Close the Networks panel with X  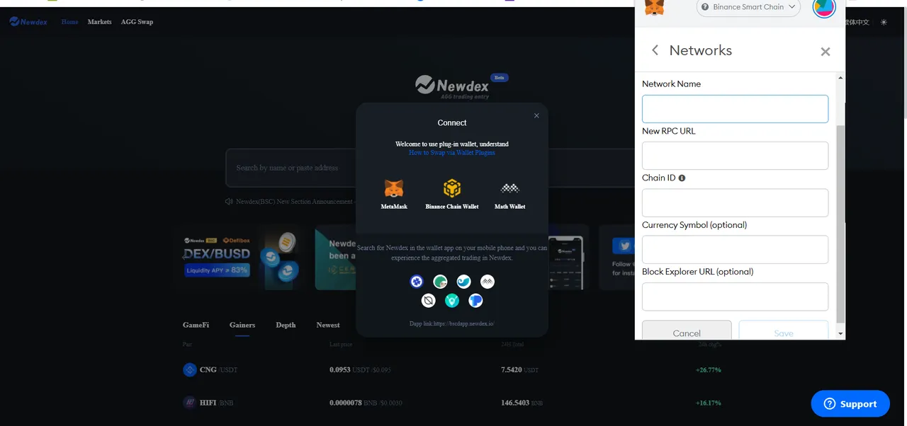(825, 52)
